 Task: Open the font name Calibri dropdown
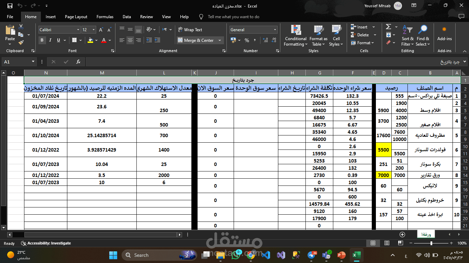tap(78, 30)
